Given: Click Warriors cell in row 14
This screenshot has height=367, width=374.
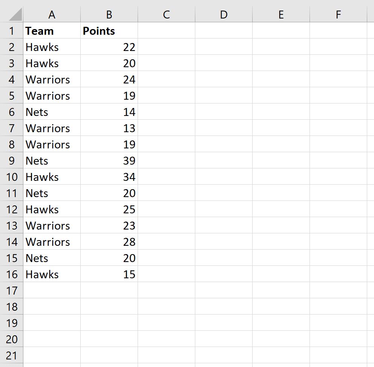Looking at the screenshot, I should 52,242.
